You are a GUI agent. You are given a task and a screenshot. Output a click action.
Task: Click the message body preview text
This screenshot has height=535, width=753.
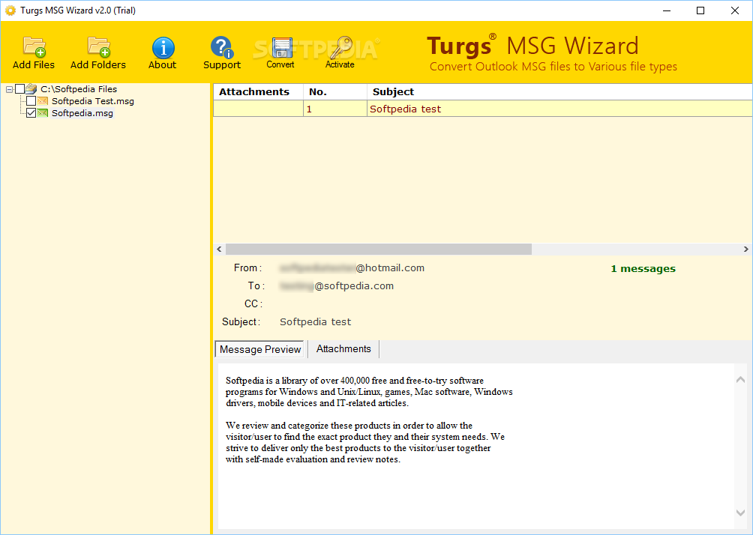coord(369,420)
